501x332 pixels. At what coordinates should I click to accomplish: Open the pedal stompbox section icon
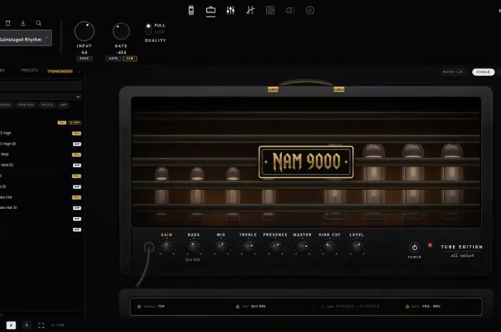coord(191,10)
